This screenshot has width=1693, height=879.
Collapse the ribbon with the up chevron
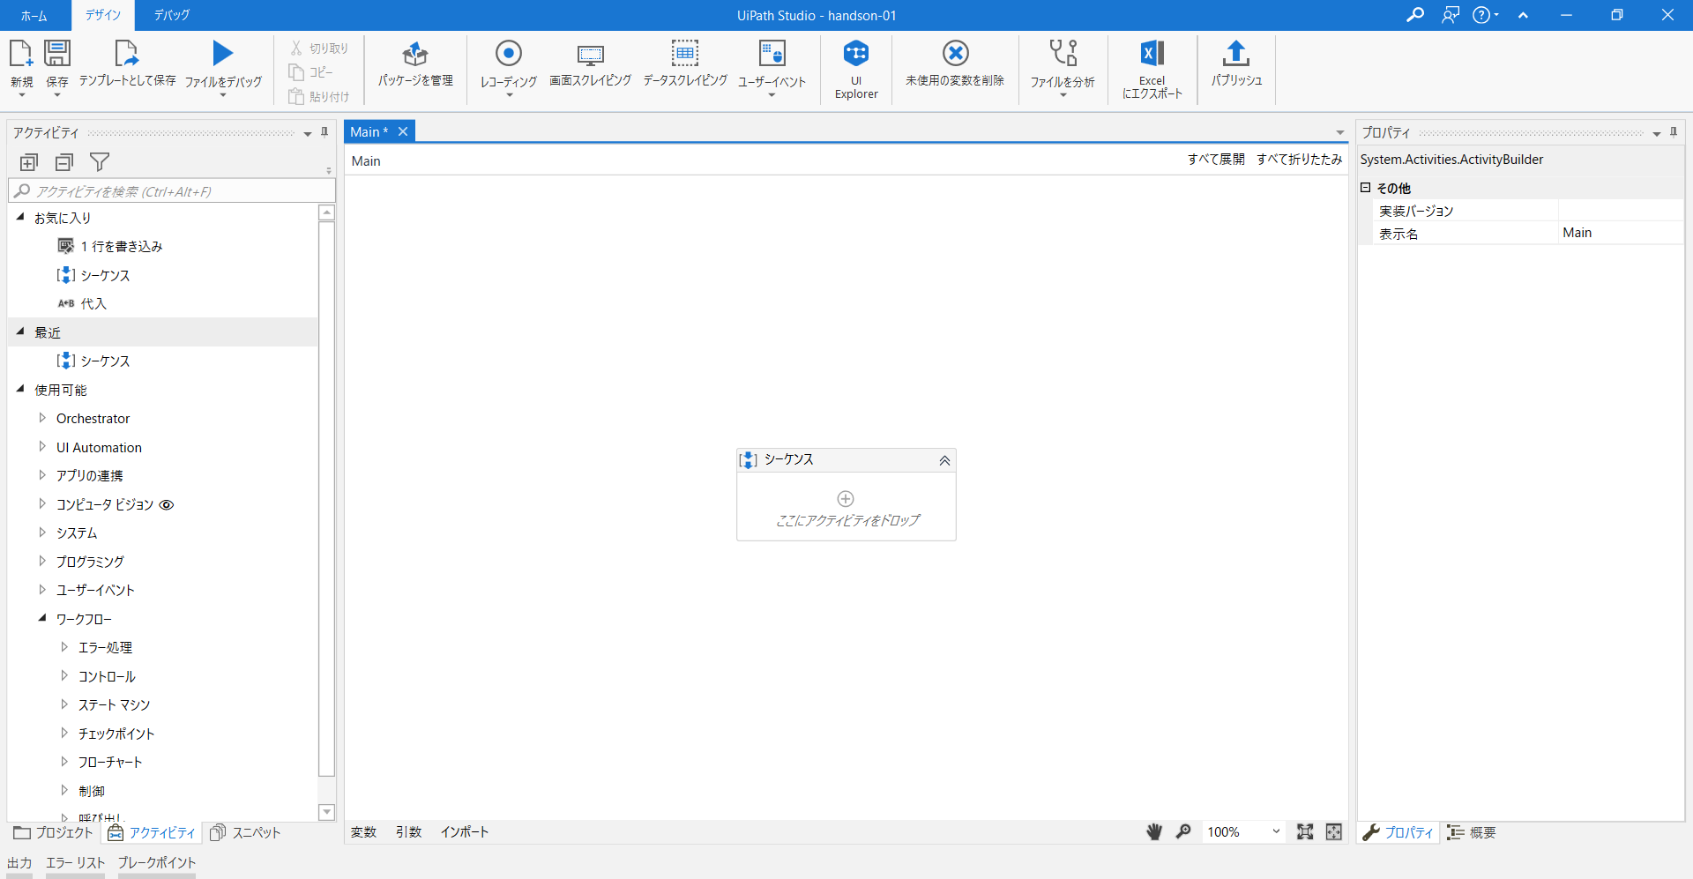pos(1523,15)
